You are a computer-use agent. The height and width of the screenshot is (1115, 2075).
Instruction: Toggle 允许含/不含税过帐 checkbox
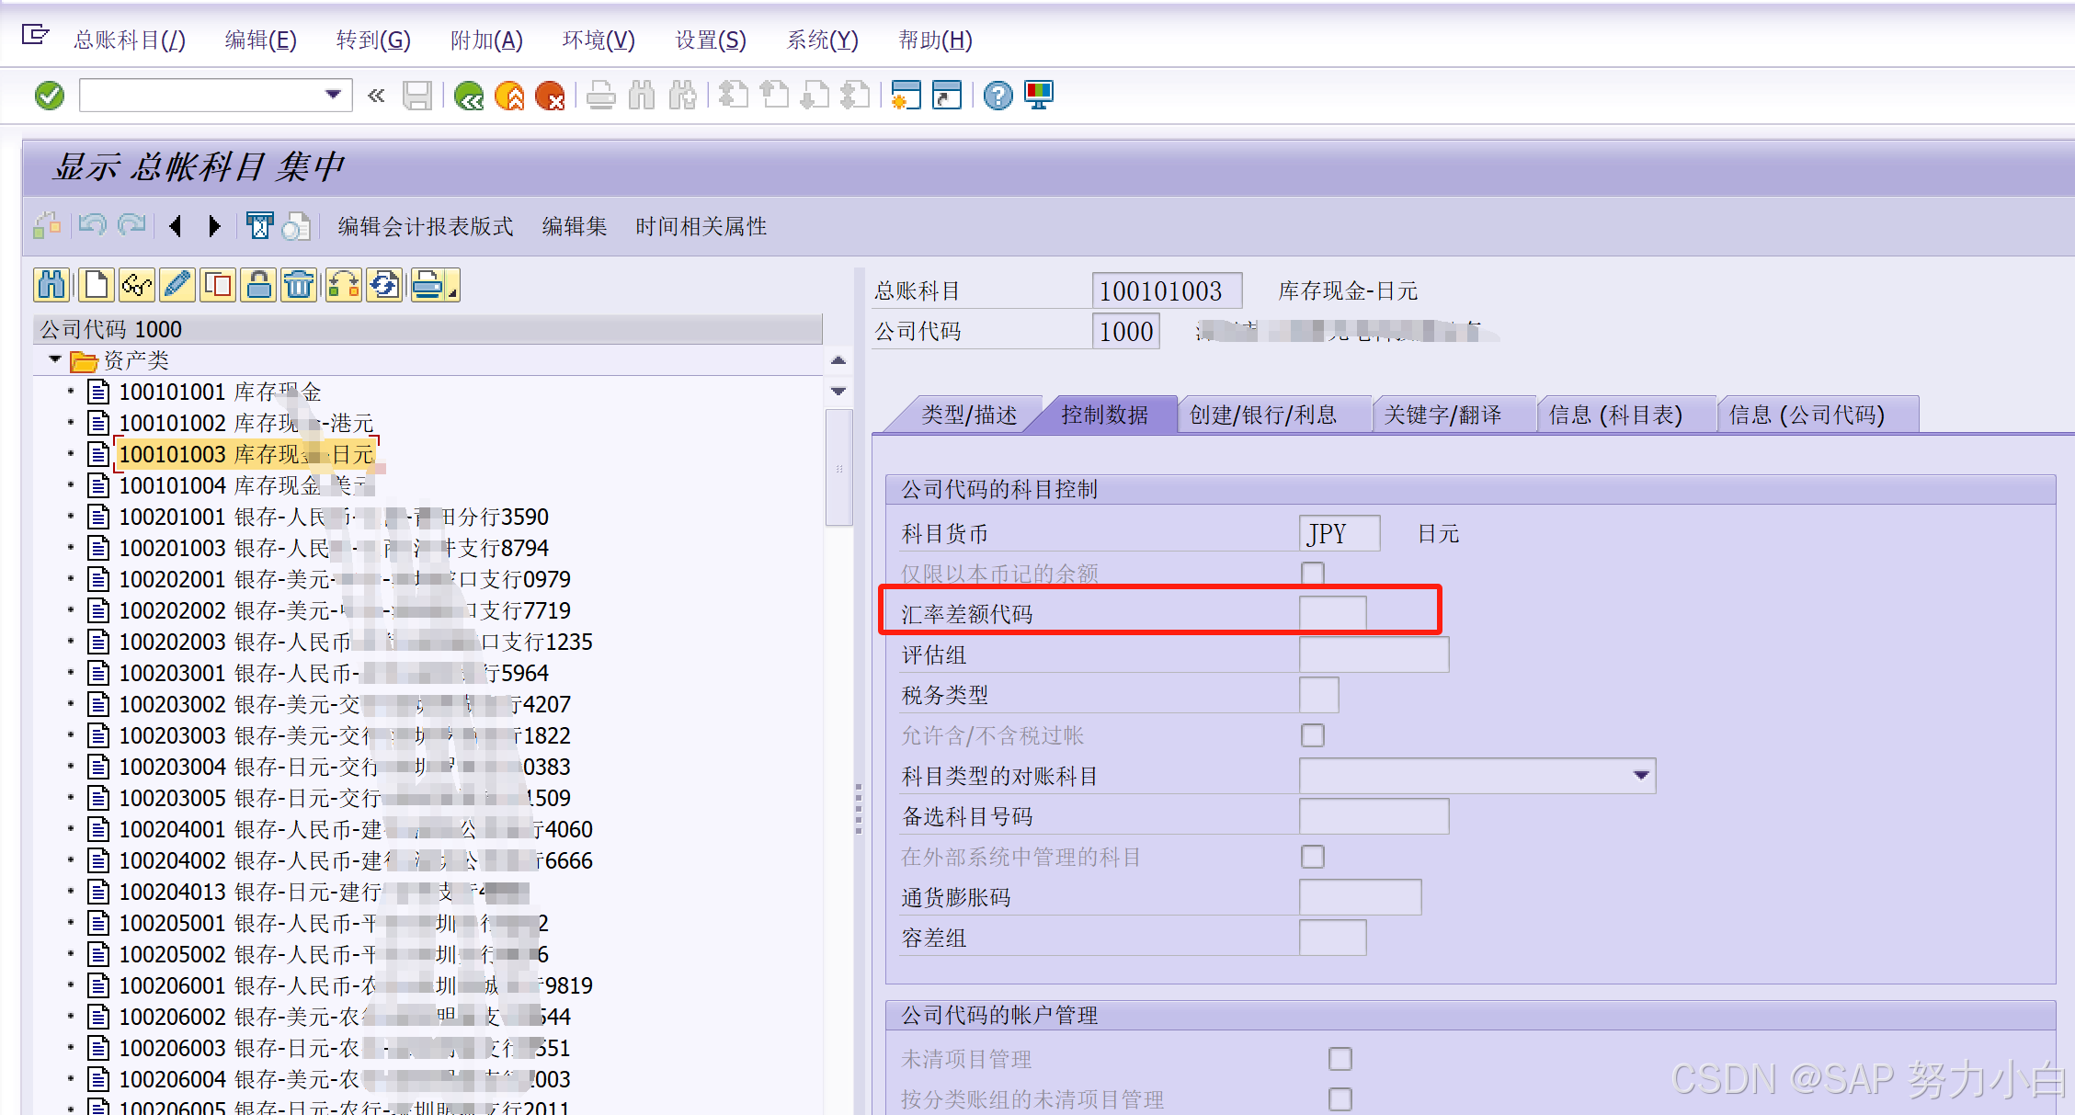(x=1313, y=735)
